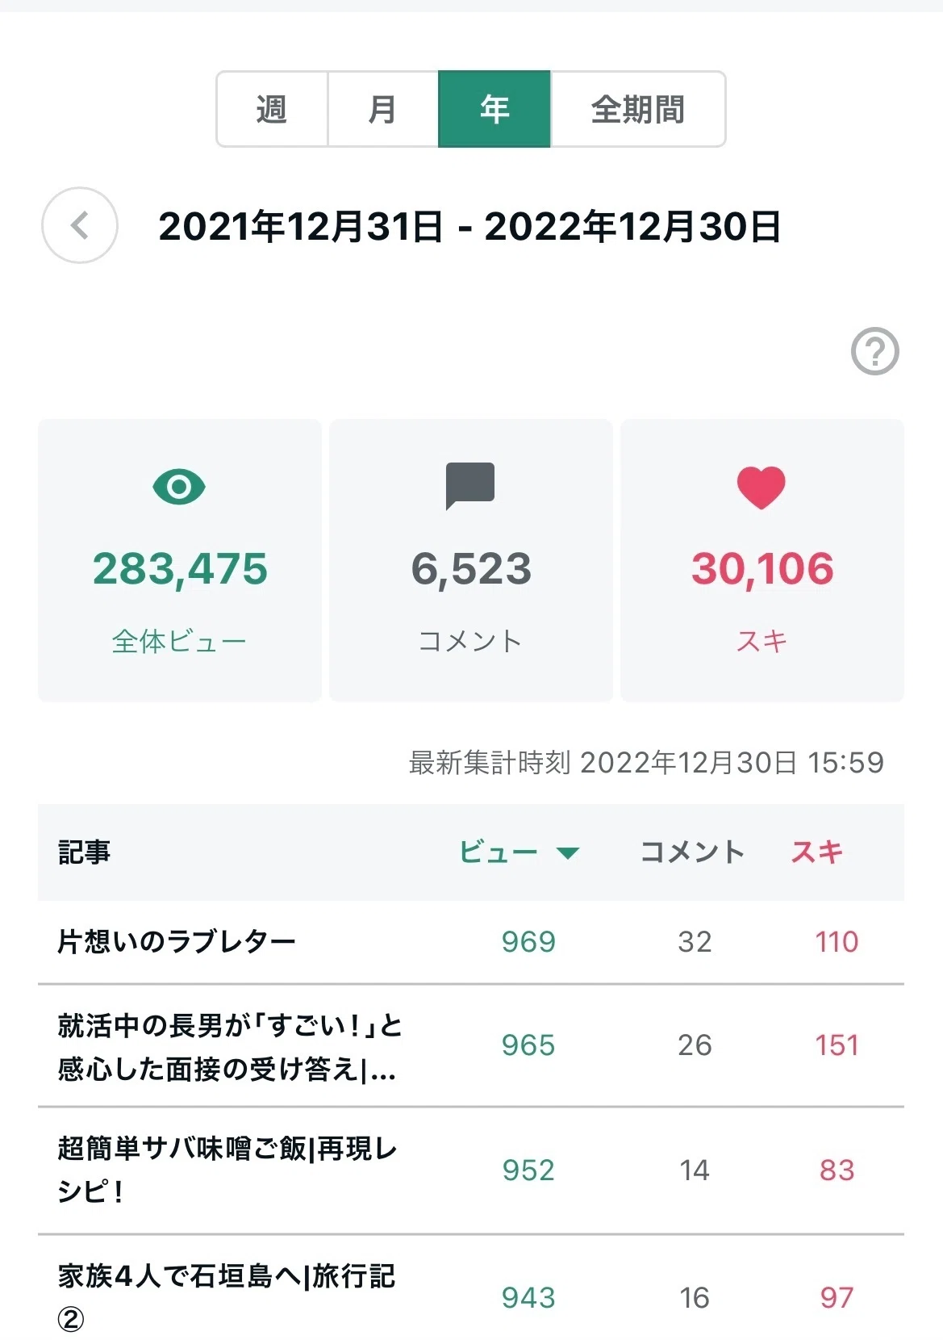Click the 30,106 スキ stat card
The width and height of the screenshot is (943, 1340).
point(762,560)
